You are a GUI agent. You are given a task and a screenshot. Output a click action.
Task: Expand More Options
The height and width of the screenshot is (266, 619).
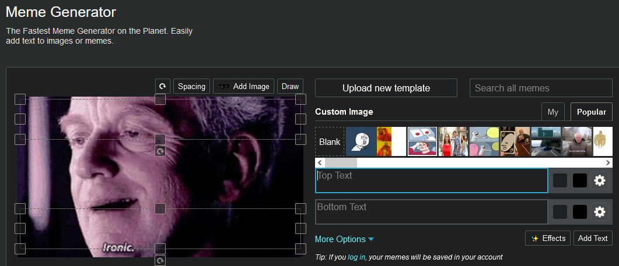[x=344, y=239]
